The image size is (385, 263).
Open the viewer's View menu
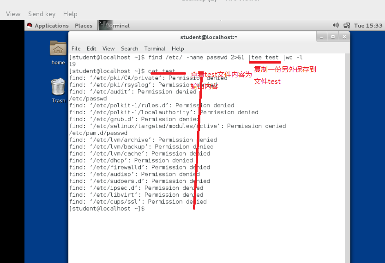(13, 14)
